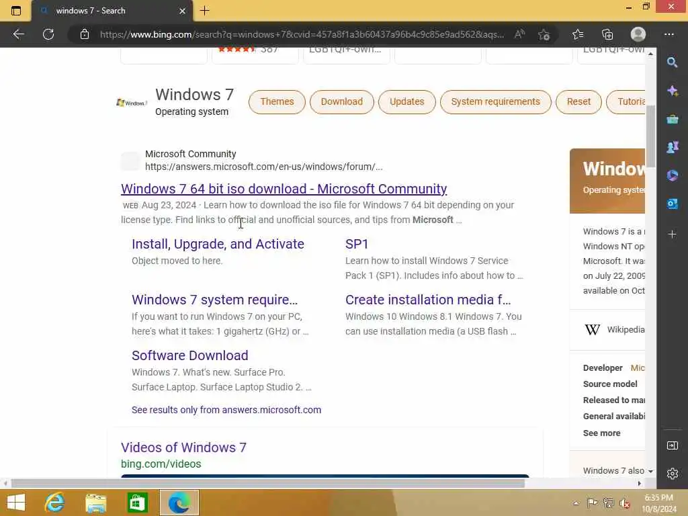
Task: Click the Bing address bar URL
Action: (x=302, y=34)
